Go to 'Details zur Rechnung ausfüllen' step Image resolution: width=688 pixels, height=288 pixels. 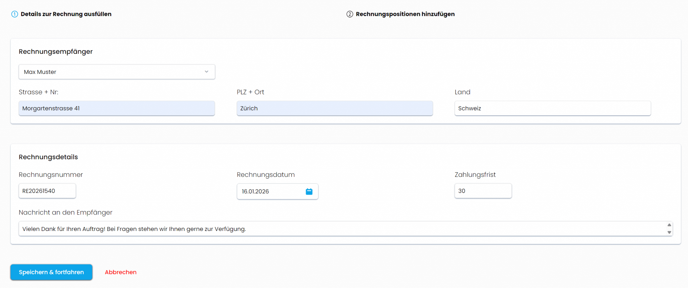pyautogui.click(x=66, y=14)
